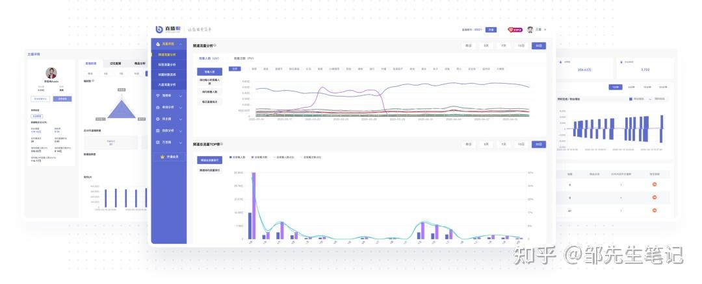Expand the 投放分析 sidebar section
Screen dimensions: 702x284
(168, 130)
